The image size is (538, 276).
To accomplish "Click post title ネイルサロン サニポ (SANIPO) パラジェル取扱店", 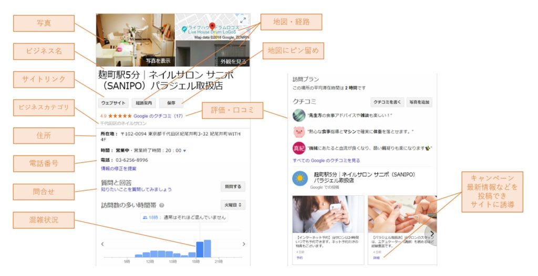I will pos(365,177).
